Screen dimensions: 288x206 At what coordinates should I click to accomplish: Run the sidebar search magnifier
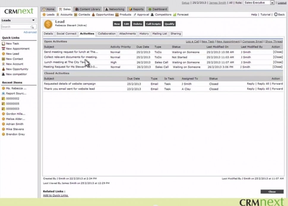coord(31,27)
